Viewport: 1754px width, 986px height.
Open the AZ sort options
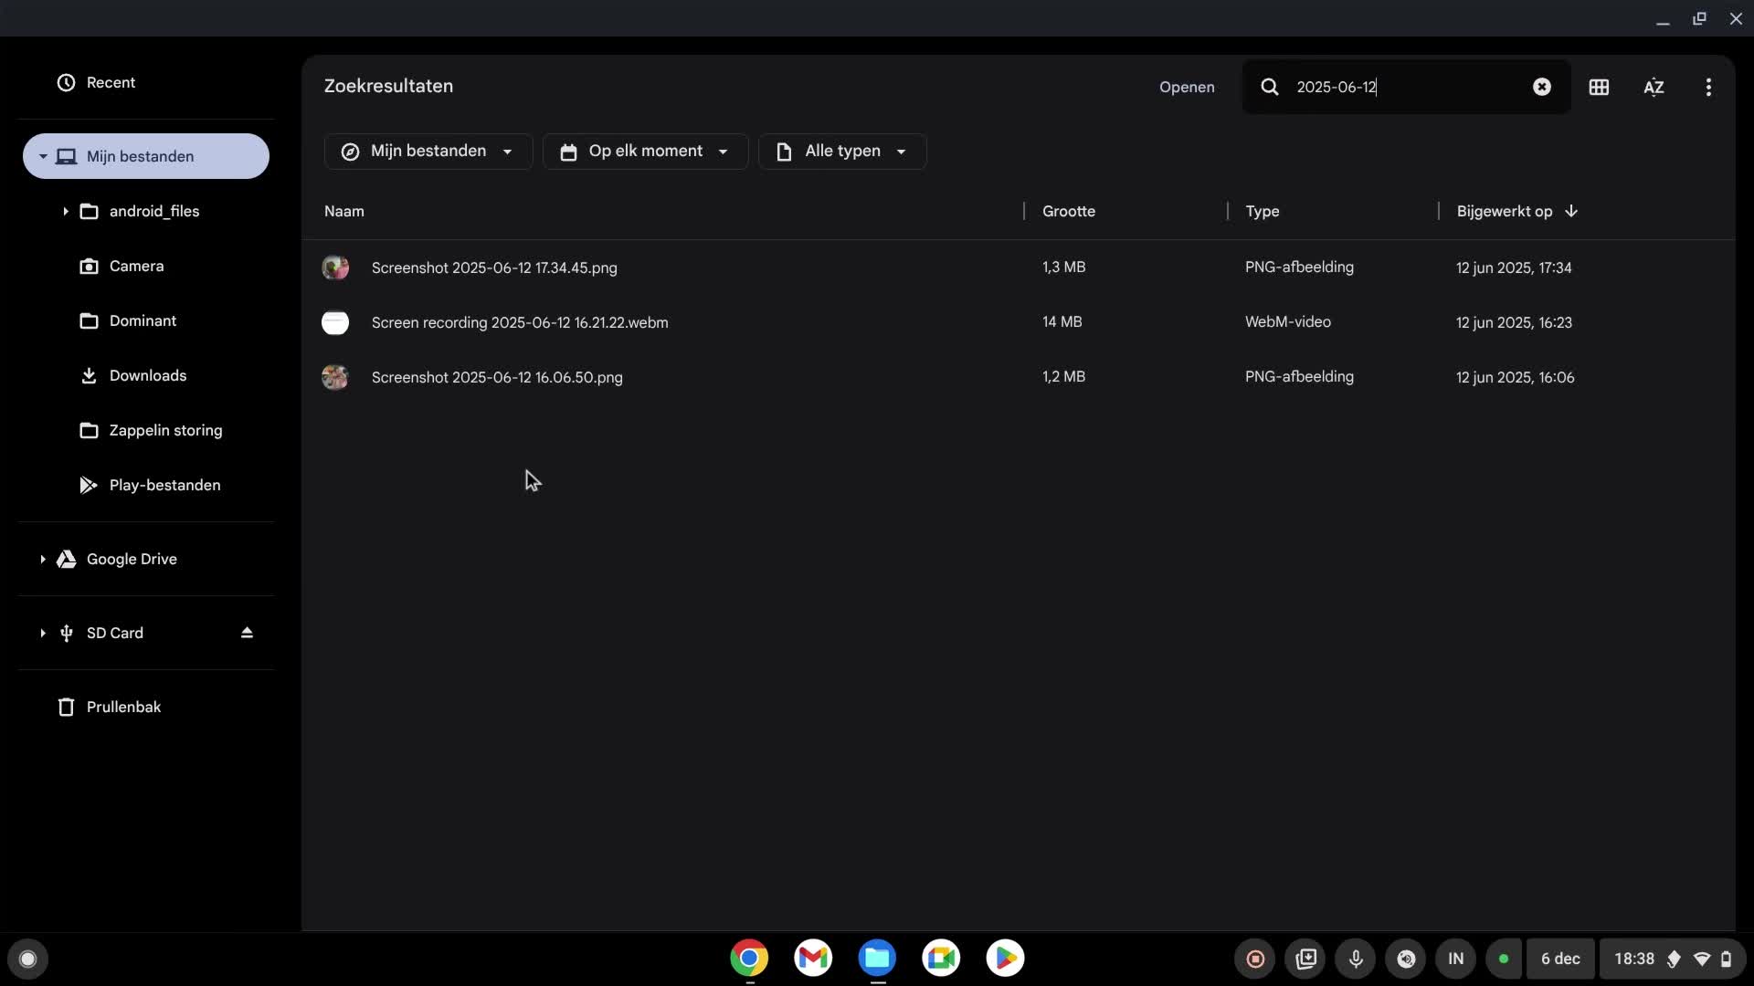coord(1654,87)
